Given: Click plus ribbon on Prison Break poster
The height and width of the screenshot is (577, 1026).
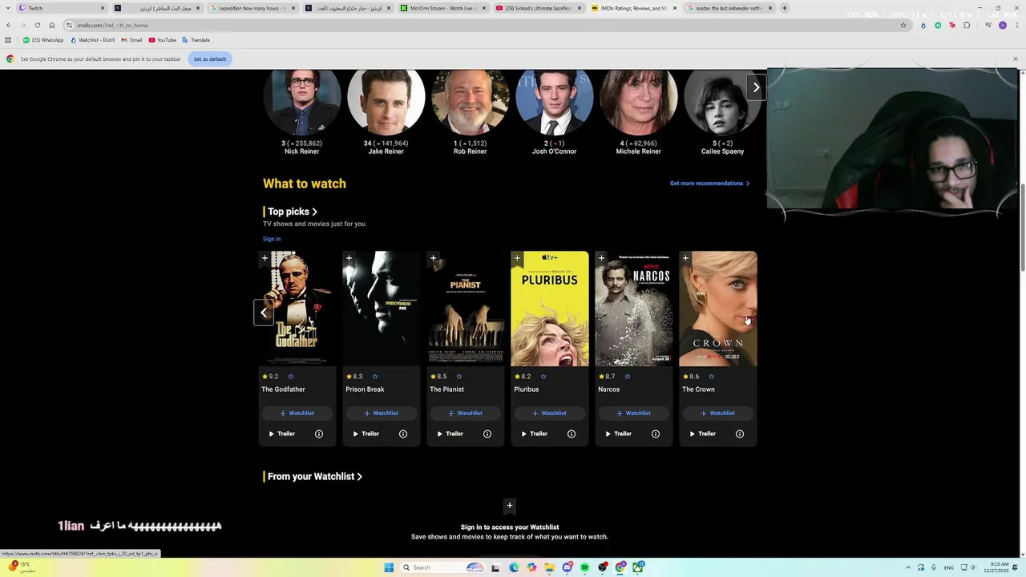Looking at the screenshot, I should (x=349, y=259).
